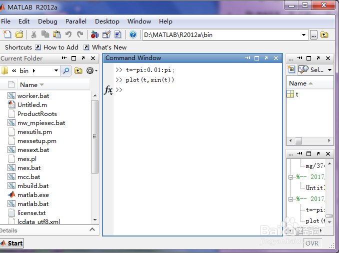Open Help with the question mark icon
The height and width of the screenshot is (253, 339).
(133, 34)
